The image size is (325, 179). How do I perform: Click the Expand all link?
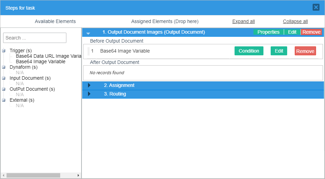point(243,21)
